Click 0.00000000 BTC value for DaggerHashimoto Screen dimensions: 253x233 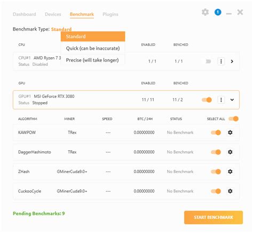(144, 152)
